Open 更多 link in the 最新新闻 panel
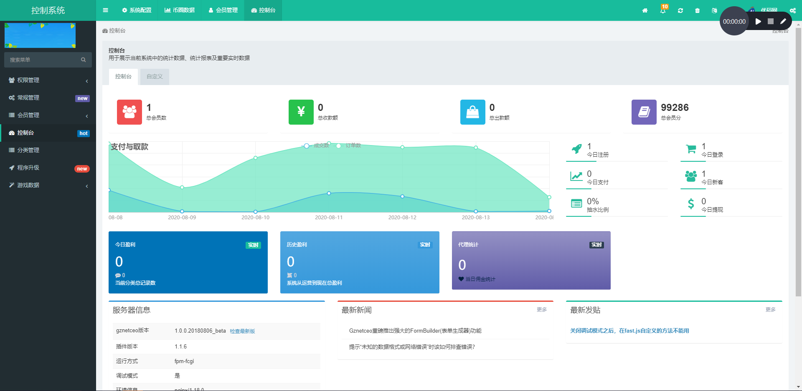 coord(542,310)
